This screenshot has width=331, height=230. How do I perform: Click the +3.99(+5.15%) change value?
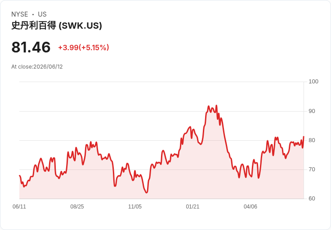coord(84,48)
